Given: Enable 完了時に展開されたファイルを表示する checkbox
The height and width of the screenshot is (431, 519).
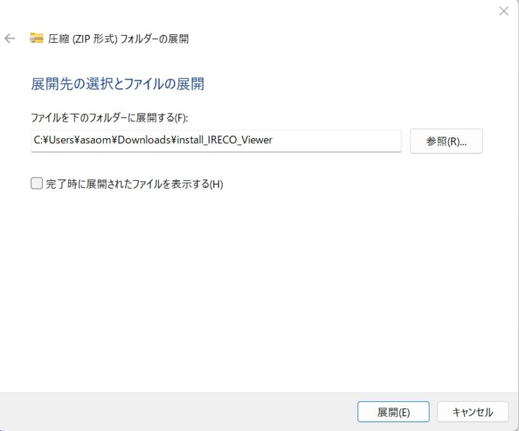Looking at the screenshot, I should click(x=37, y=183).
